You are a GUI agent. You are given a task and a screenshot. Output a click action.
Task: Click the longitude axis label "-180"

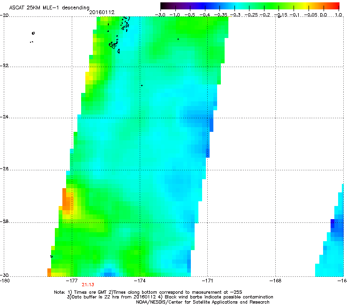5,281
